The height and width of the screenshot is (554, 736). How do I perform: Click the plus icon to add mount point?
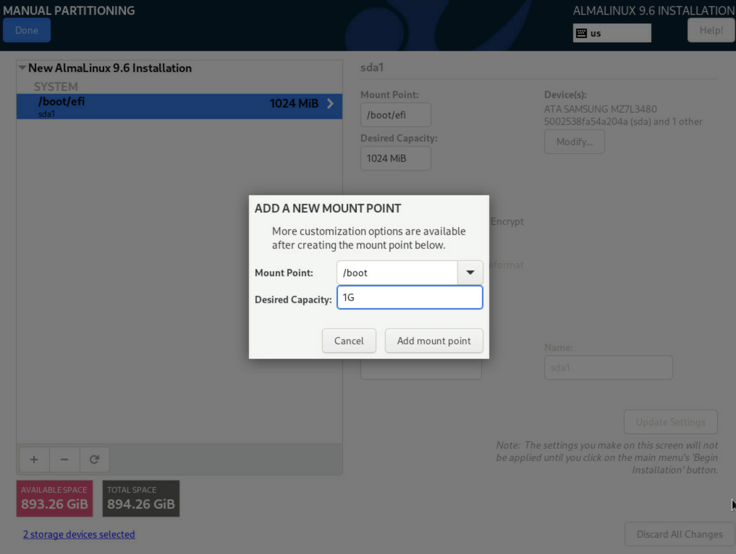34,459
